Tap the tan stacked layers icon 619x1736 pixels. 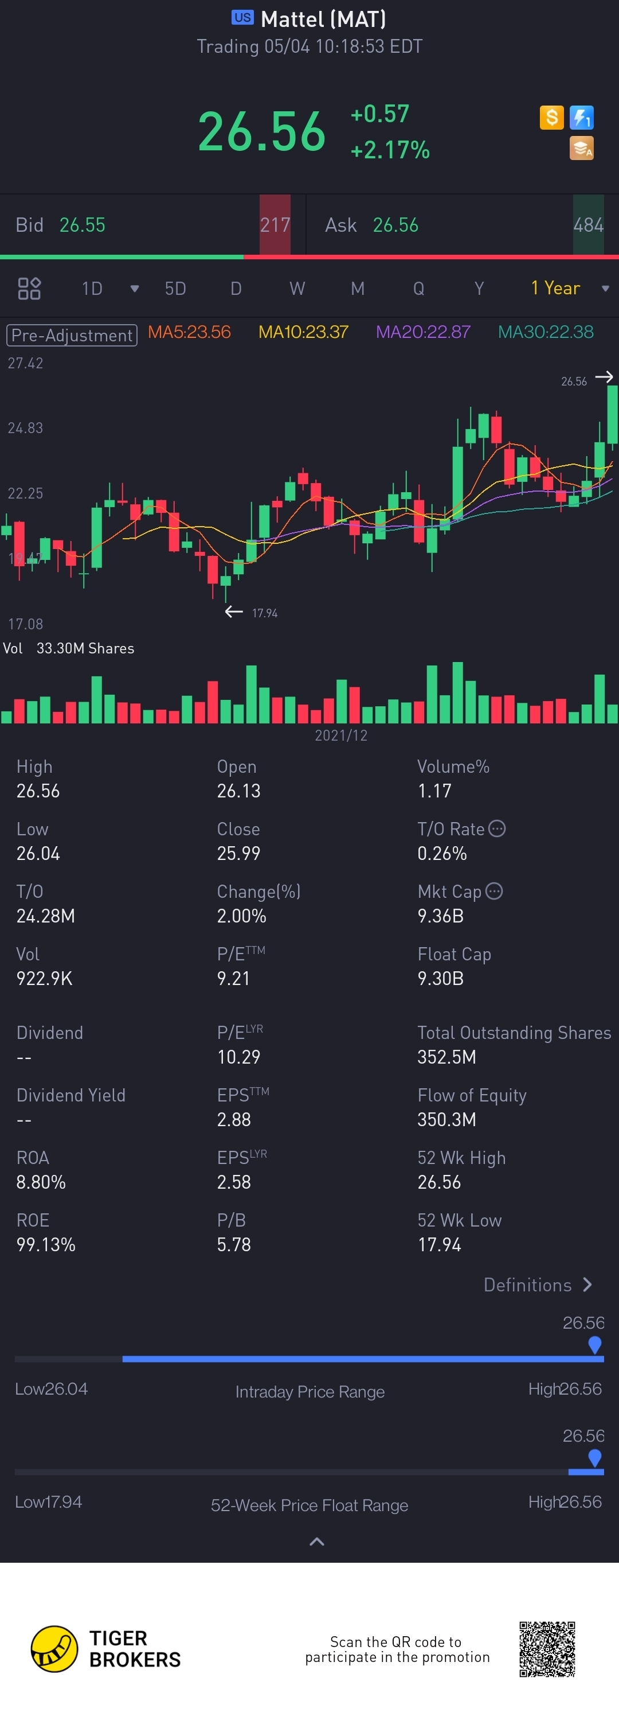[x=581, y=148]
